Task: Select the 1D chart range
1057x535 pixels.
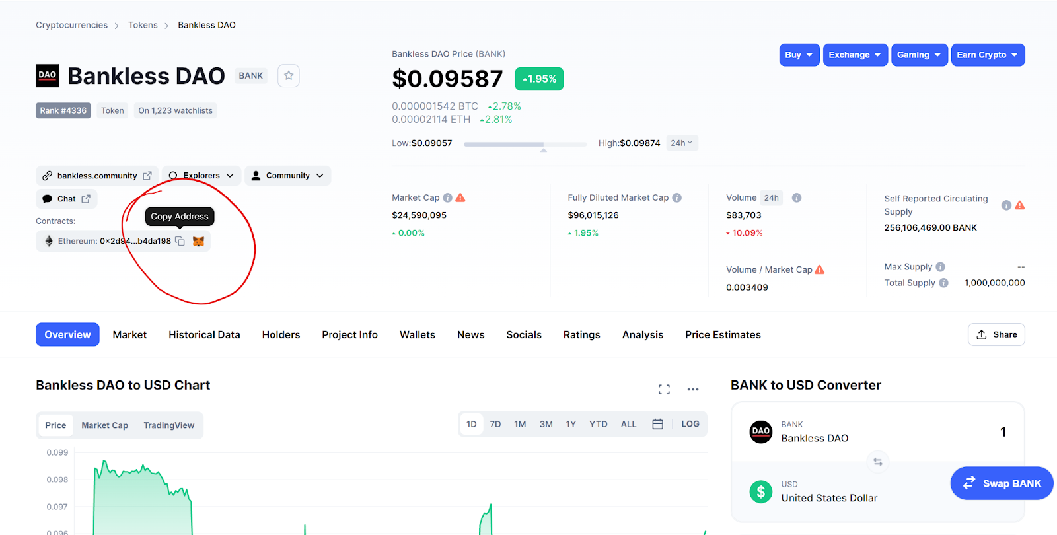Action: coord(472,424)
